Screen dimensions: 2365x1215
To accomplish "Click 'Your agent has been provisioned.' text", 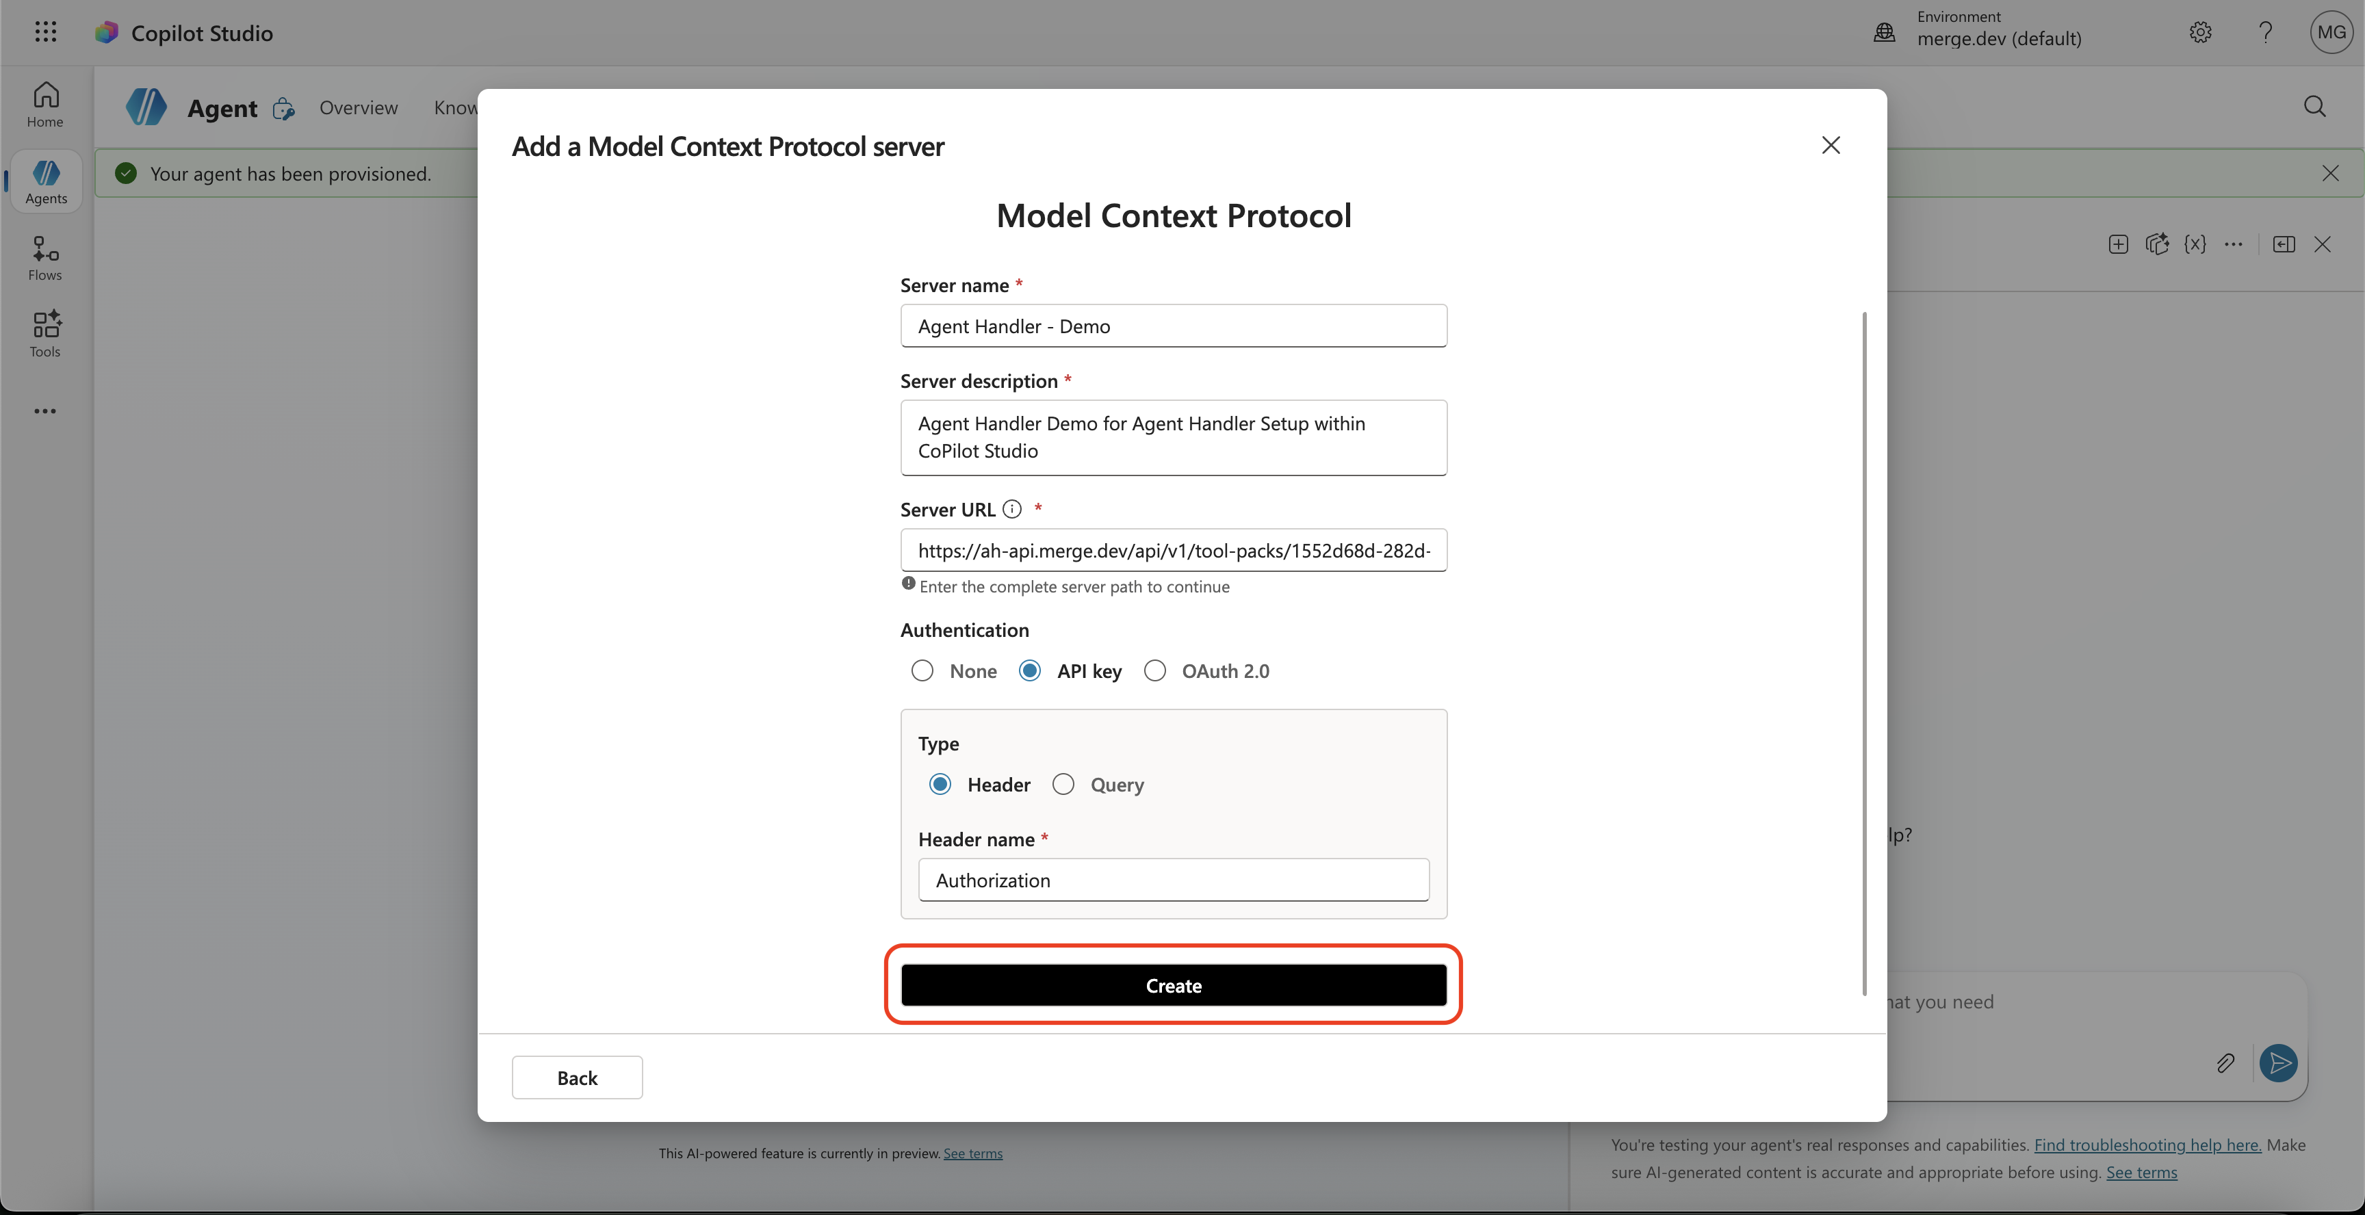I will pyautogui.click(x=290, y=174).
